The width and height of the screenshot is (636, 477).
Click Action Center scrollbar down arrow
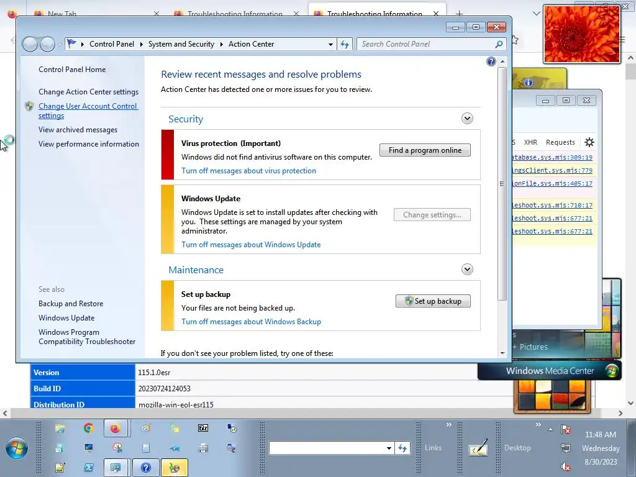(x=502, y=353)
